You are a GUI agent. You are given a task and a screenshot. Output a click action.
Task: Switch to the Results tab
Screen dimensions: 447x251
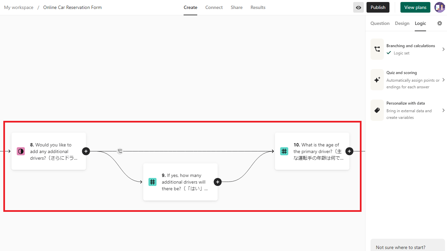(x=258, y=7)
